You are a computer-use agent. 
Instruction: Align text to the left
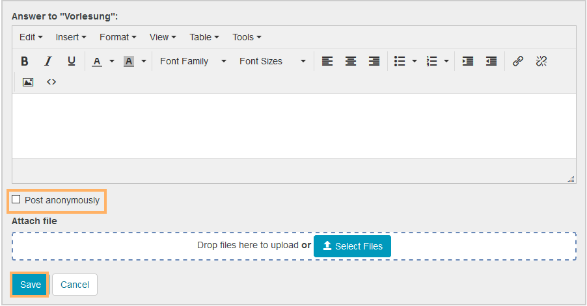pos(327,61)
